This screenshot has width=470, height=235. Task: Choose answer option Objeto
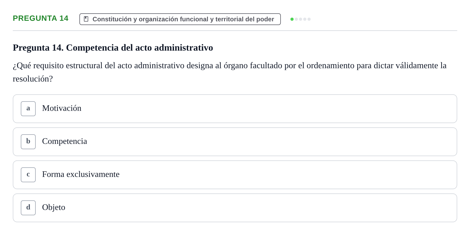[235, 208]
